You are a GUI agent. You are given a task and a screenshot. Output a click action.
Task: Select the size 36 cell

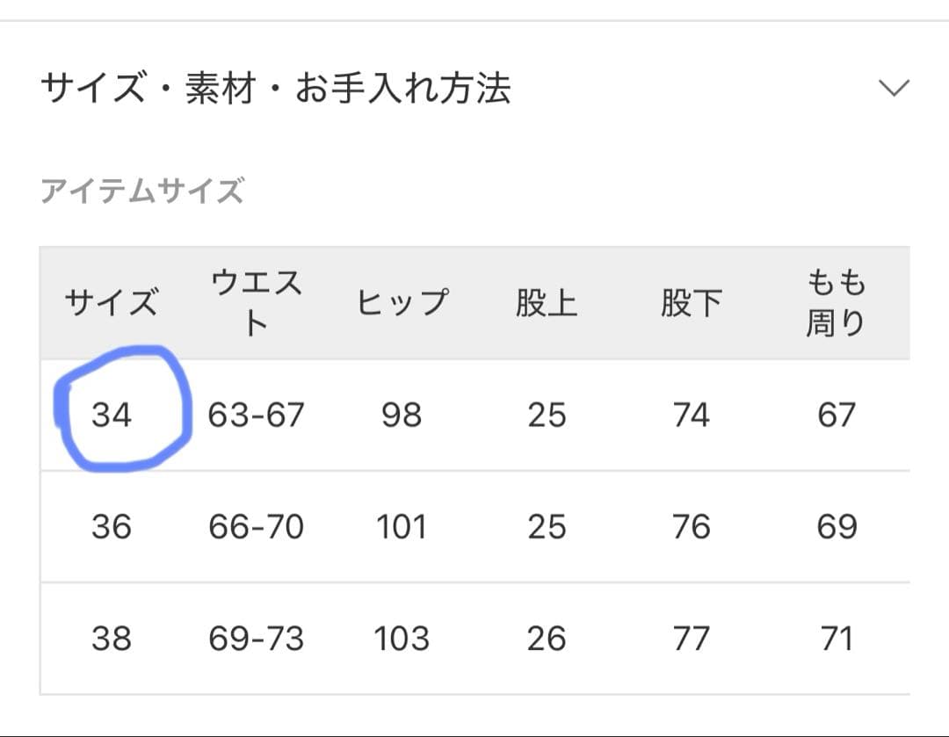point(112,527)
